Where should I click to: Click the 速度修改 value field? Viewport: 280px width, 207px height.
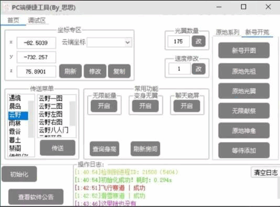pyautogui.click(x=179, y=69)
